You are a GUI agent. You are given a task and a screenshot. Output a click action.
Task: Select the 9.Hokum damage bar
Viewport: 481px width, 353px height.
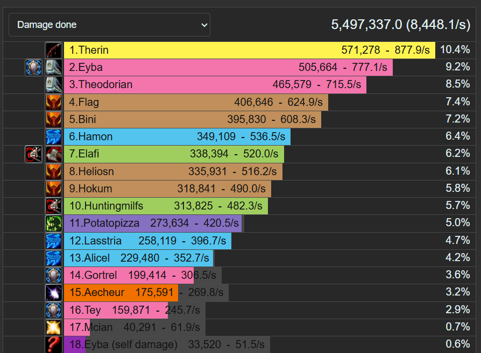pos(167,189)
